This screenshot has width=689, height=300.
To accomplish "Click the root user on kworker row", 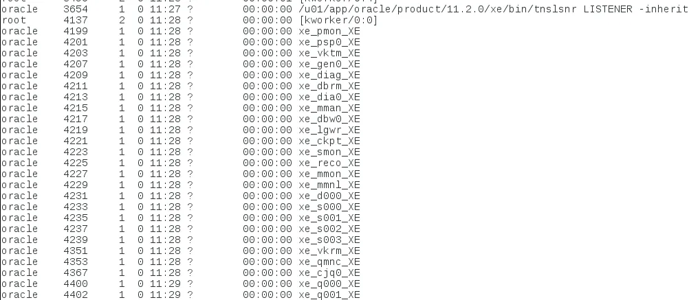I will (14, 20).
